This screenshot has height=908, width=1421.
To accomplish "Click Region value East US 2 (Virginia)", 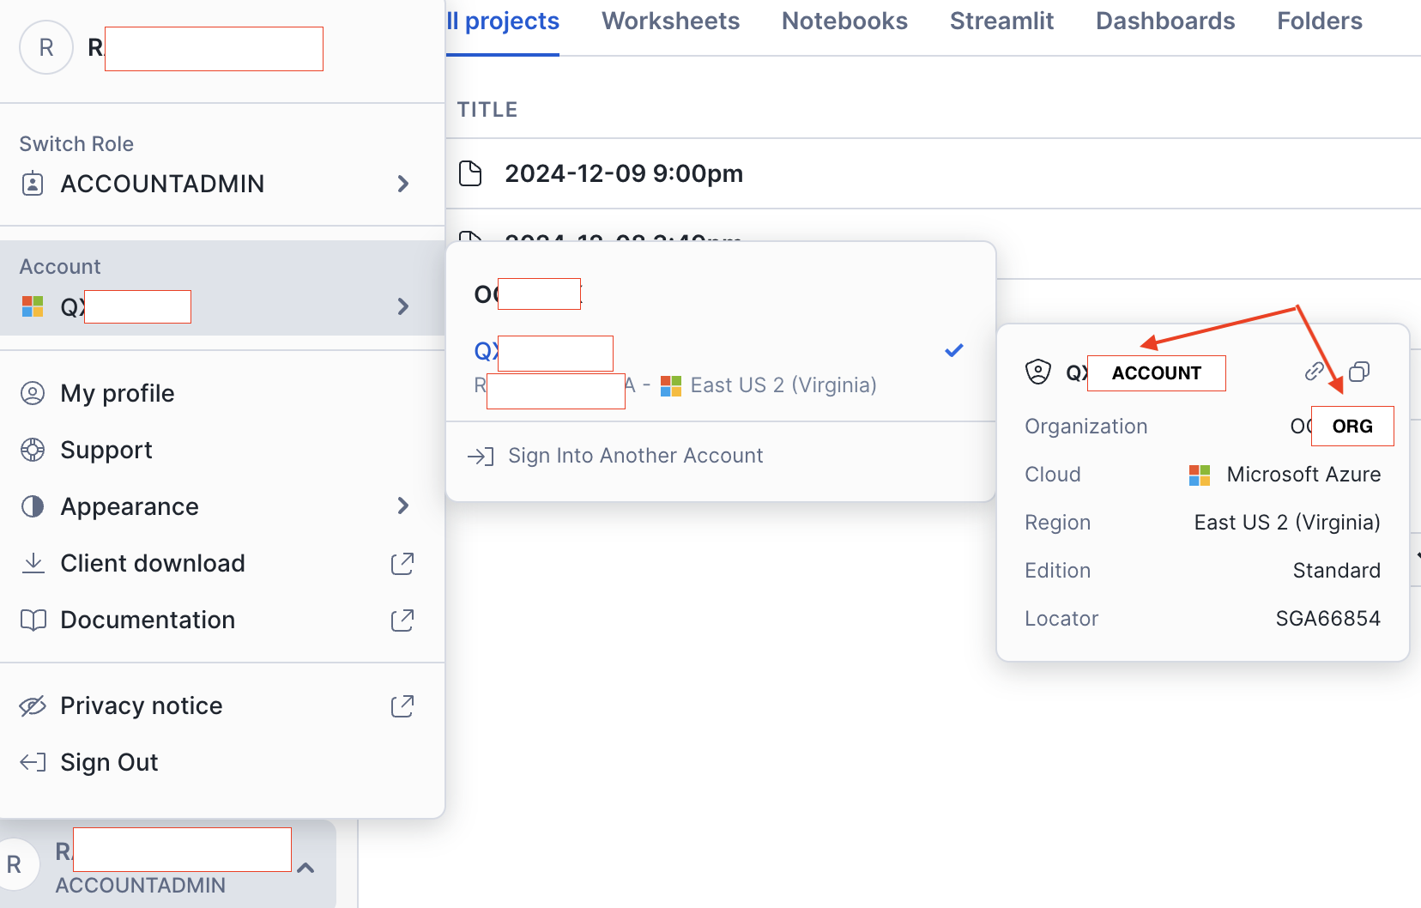I will click(1287, 523).
